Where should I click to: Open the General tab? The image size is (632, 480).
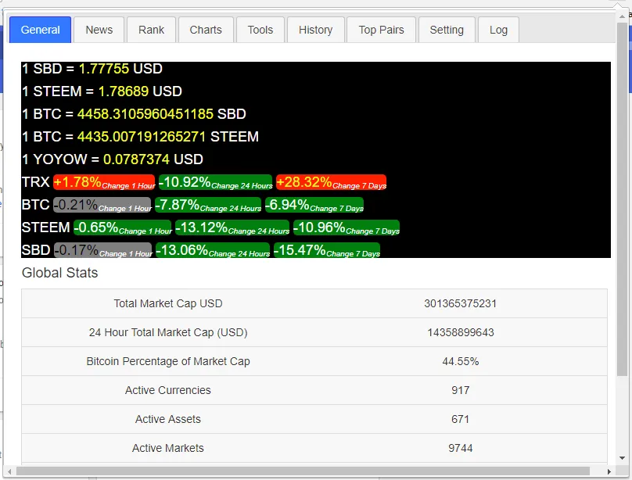(41, 30)
